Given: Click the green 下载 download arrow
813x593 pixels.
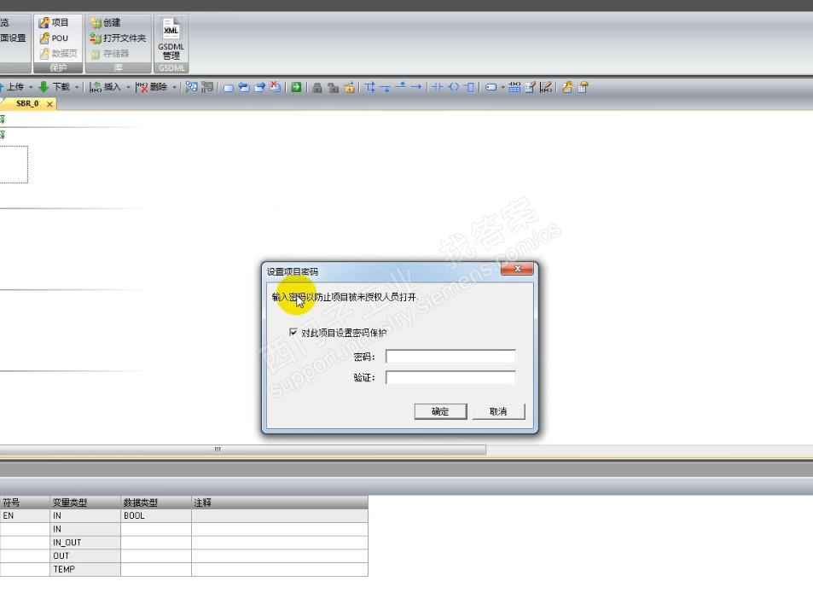Looking at the screenshot, I should click(44, 87).
